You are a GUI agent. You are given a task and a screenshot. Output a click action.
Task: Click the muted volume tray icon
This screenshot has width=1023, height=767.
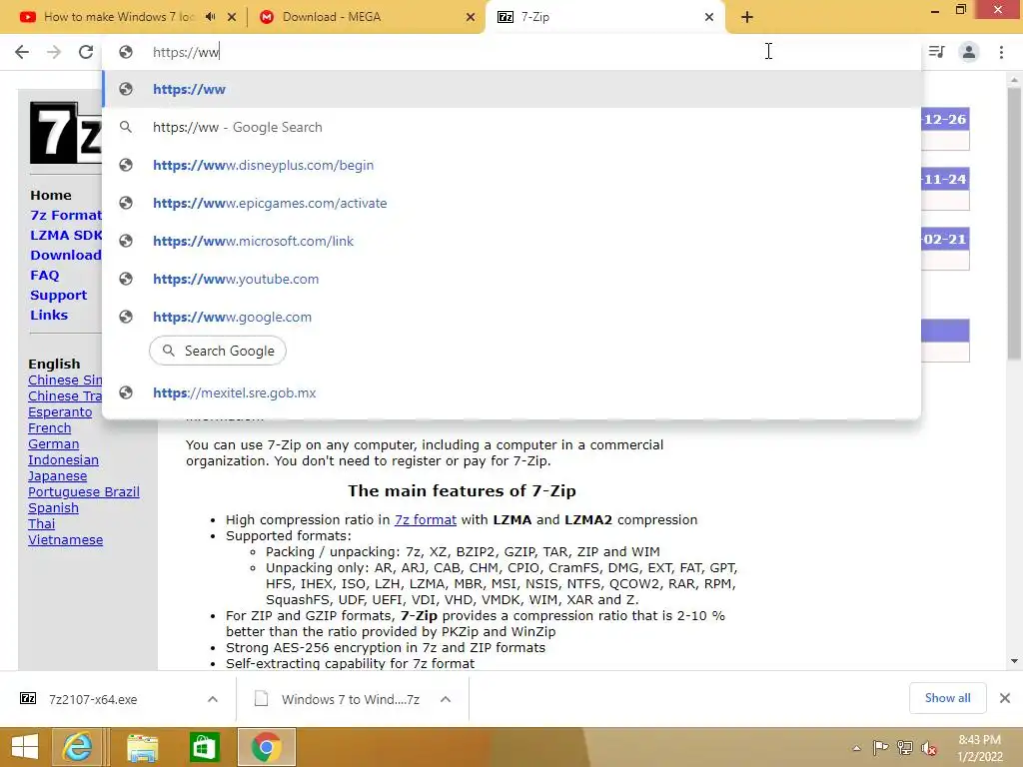click(929, 748)
